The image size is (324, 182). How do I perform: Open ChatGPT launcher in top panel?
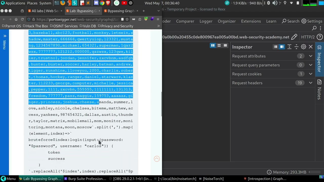click(131, 3)
